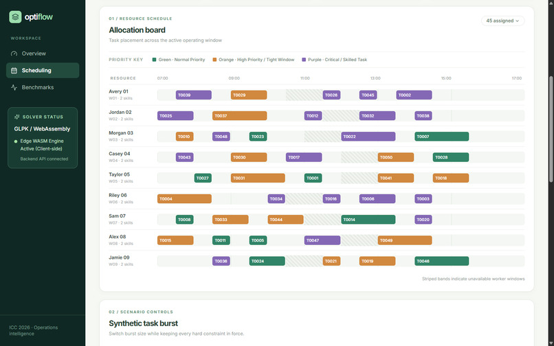Select task T0043 in Casey 04 row
Screen dimensions: 554x346
(x=184, y=157)
